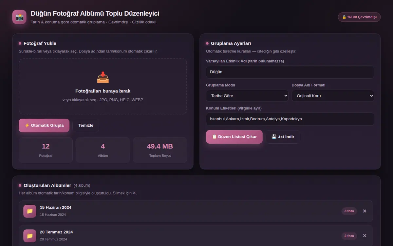Click the 49.4 MB Toplam Boyut card
Viewport: 393px width, 246px height.
(x=160, y=150)
